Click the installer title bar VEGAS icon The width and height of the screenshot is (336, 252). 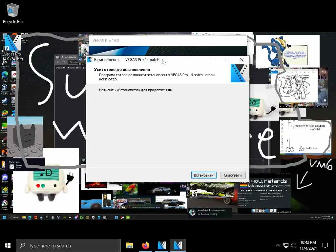click(x=90, y=60)
